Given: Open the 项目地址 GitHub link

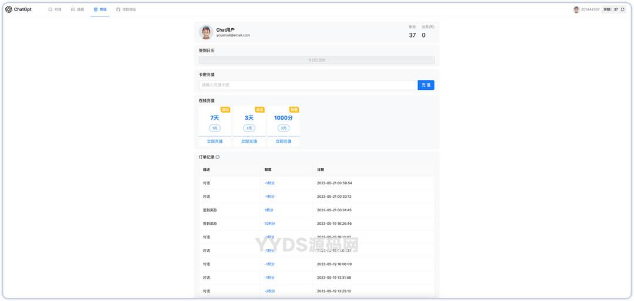Looking at the screenshot, I should point(126,9).
